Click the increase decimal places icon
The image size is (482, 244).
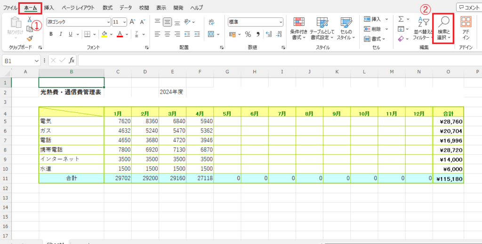269,34
